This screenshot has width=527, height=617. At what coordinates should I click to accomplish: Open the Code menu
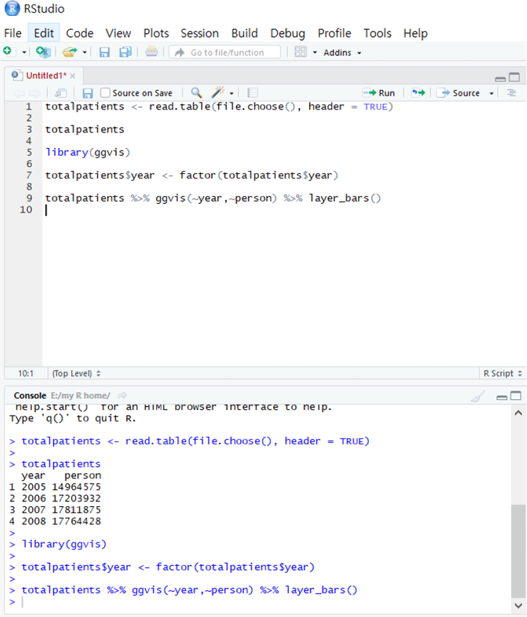click(x=80, y=33)
